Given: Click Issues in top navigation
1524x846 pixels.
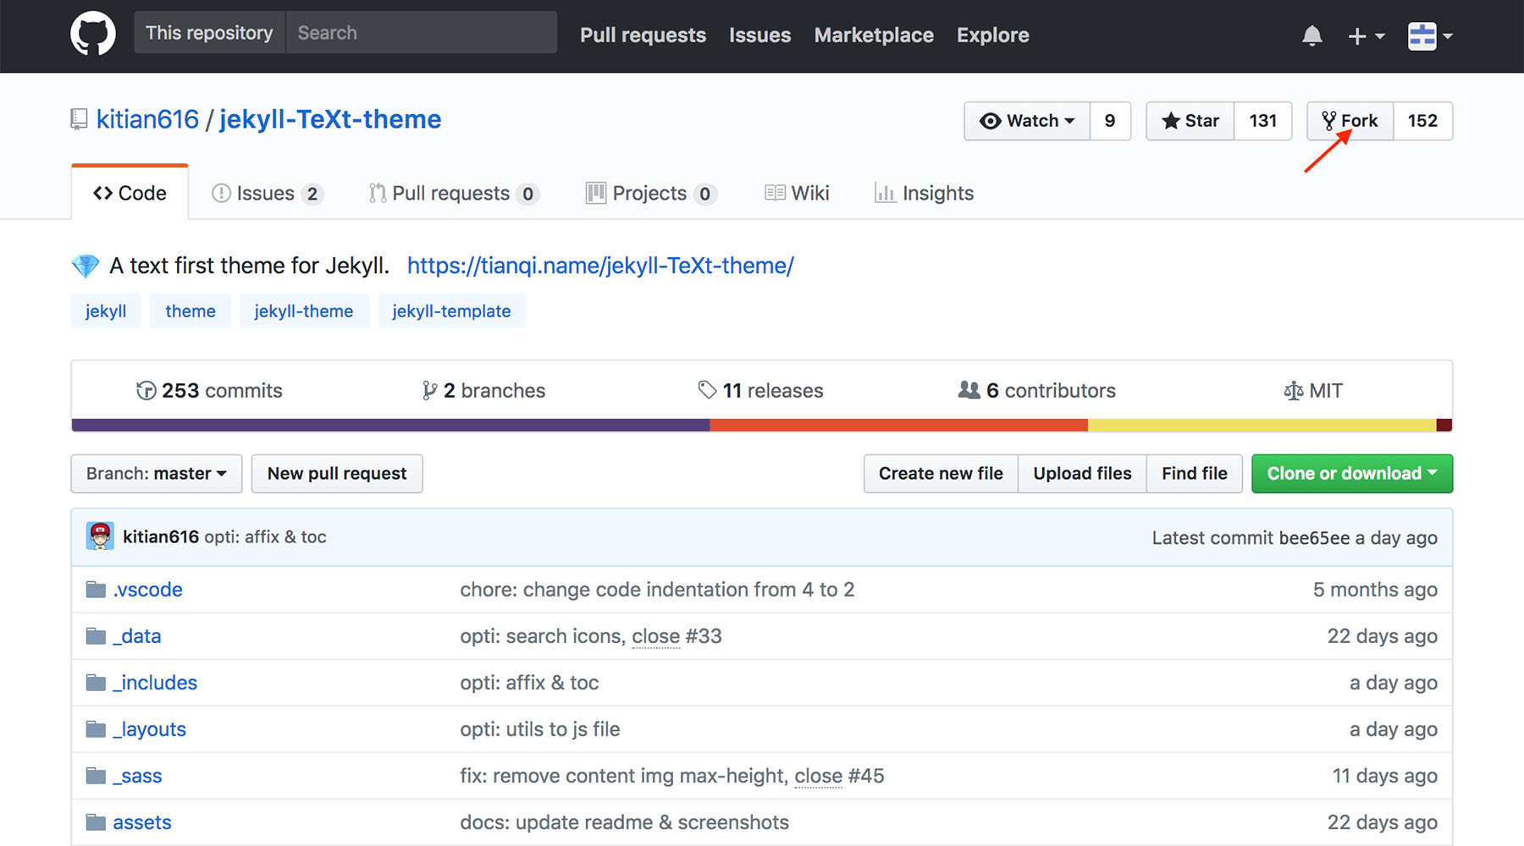Looking at the screenshot, I should click(x=759, y=35).
